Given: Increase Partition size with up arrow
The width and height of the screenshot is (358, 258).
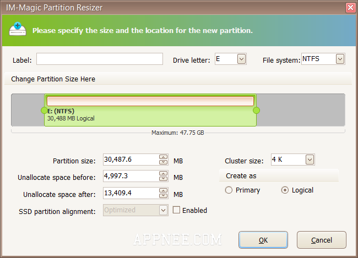Looking at the screenshot, I should point(163,157).
